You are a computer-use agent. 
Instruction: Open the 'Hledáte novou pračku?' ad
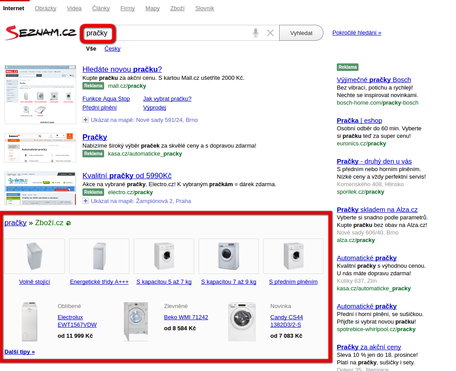point(122,69)
